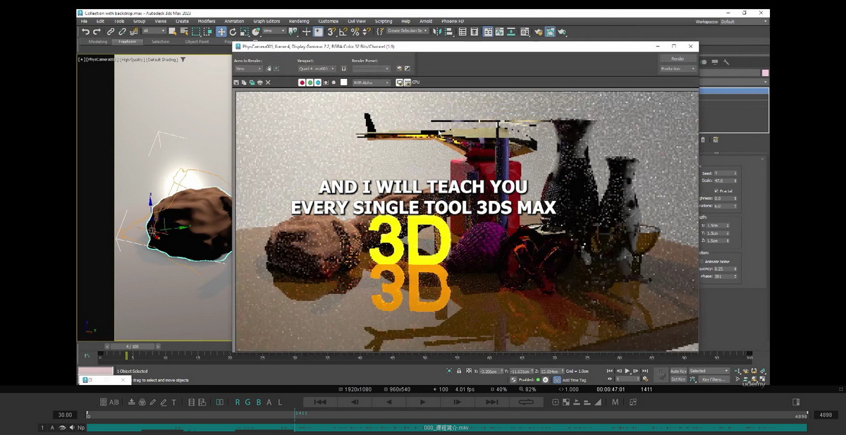Open Render Setup icon beside Render Preset
Image resolution: width=846 pixels, height=435 pixels.
[398, 68]
